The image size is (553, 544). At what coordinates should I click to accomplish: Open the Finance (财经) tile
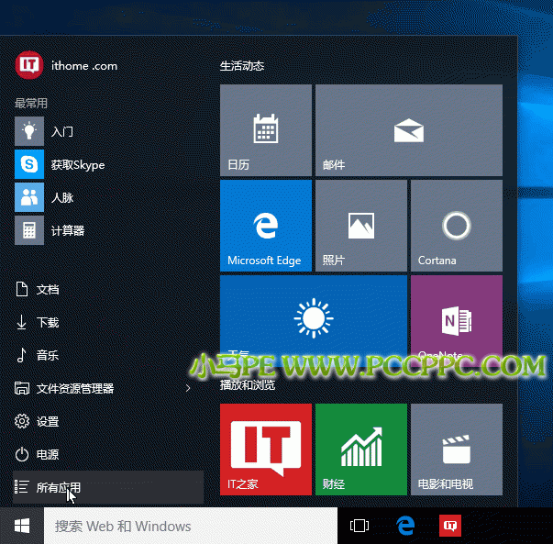coord(360,449)
